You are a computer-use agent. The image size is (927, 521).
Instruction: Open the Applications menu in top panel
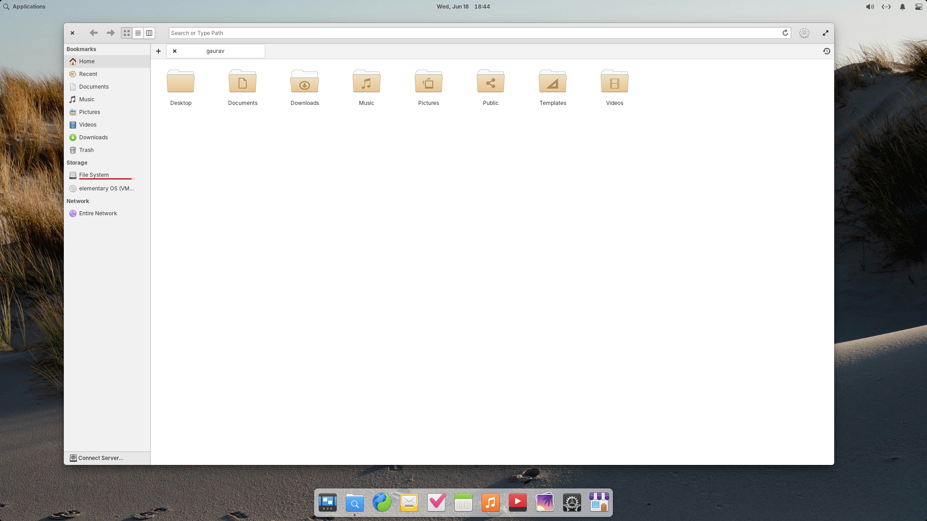click(24, 7)
